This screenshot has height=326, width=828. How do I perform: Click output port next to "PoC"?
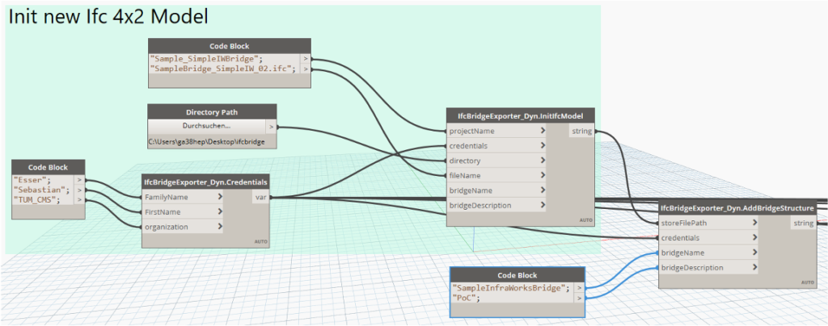point(580,298)
